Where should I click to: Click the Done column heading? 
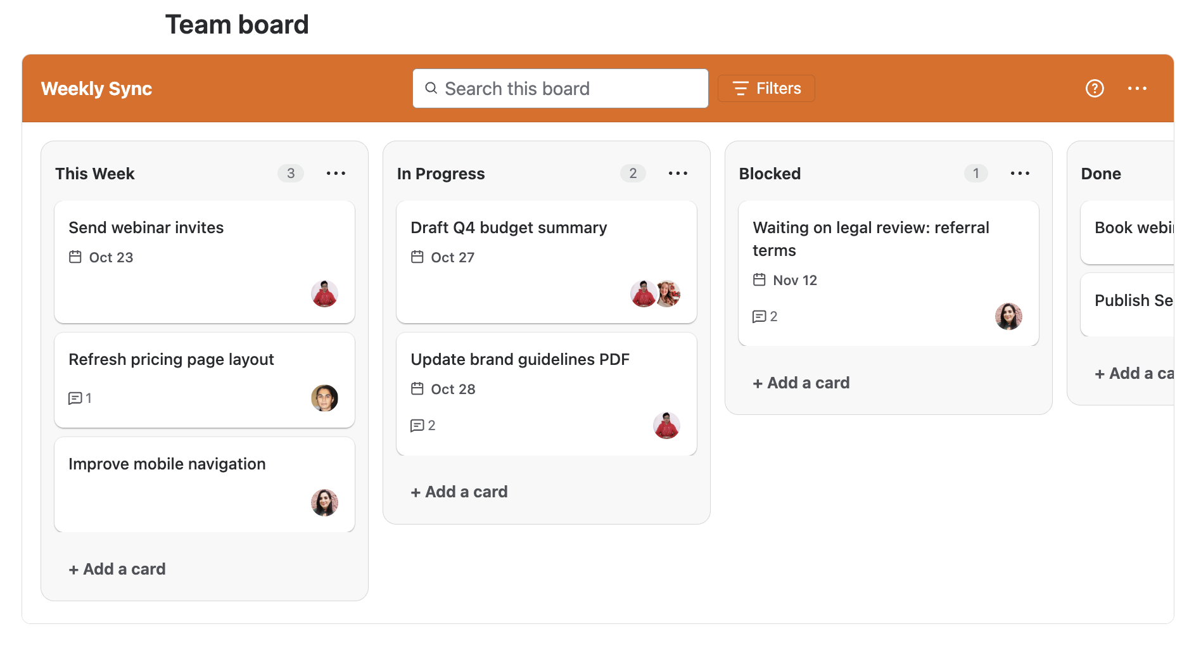pyautogui.click(x=1101, y=174)
